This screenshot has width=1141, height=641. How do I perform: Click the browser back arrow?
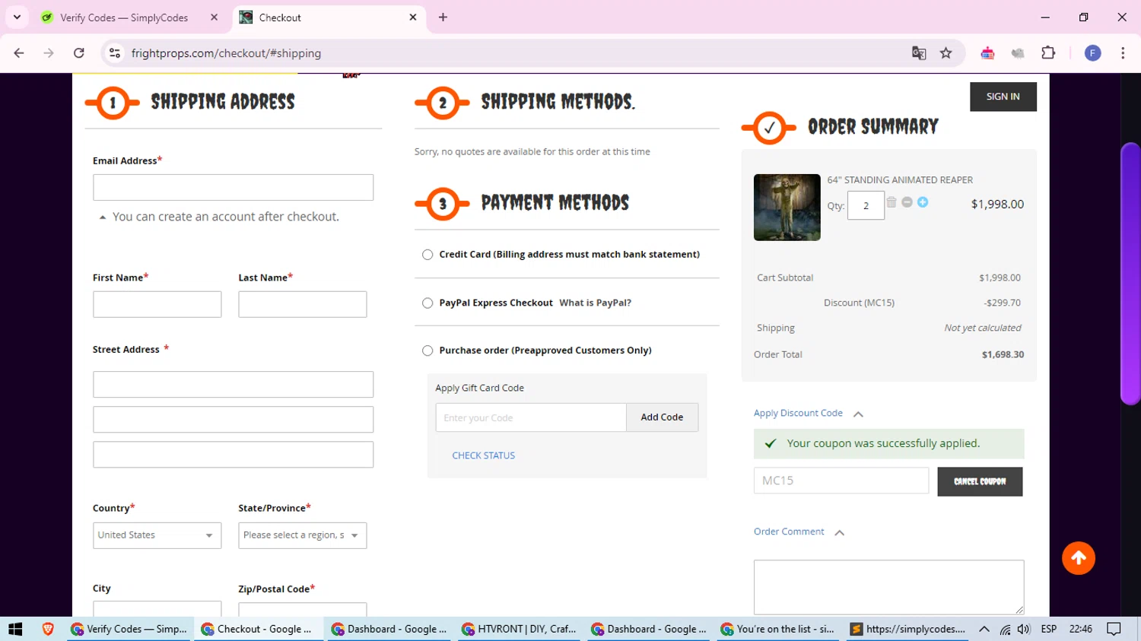click(19, 53)
